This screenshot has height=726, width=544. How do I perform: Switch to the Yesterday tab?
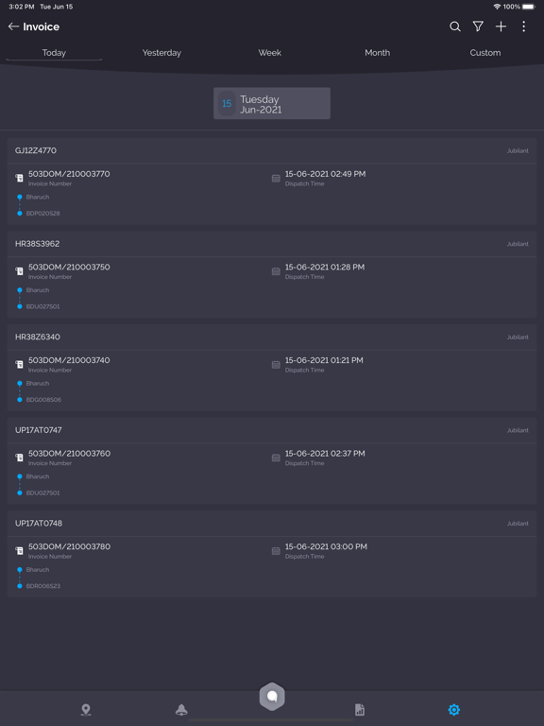[x=161, y=53]
